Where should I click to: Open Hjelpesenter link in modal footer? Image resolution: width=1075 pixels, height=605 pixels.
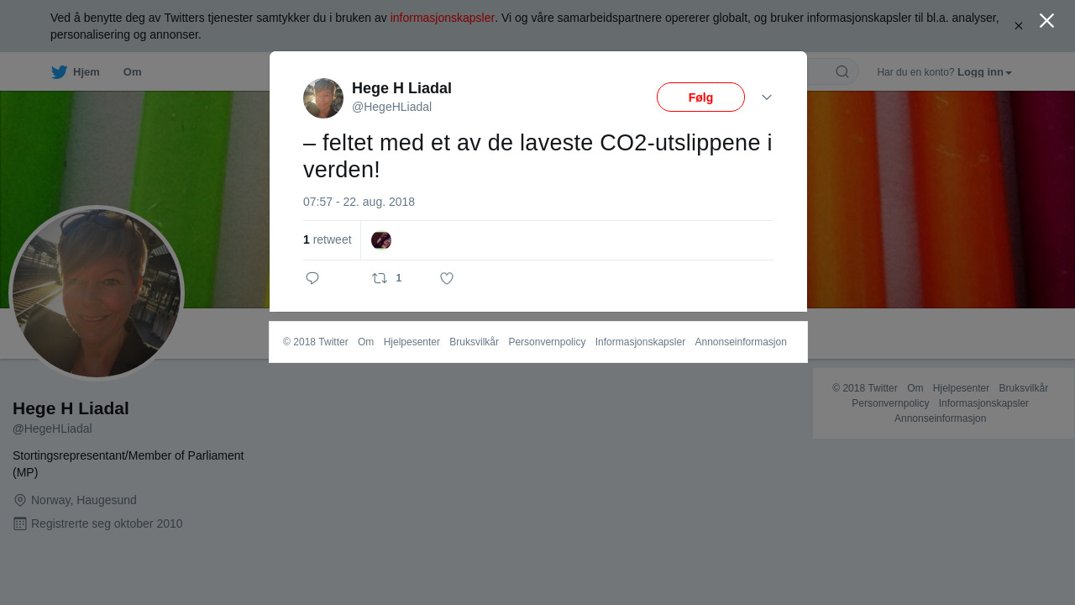click(412, 342)
